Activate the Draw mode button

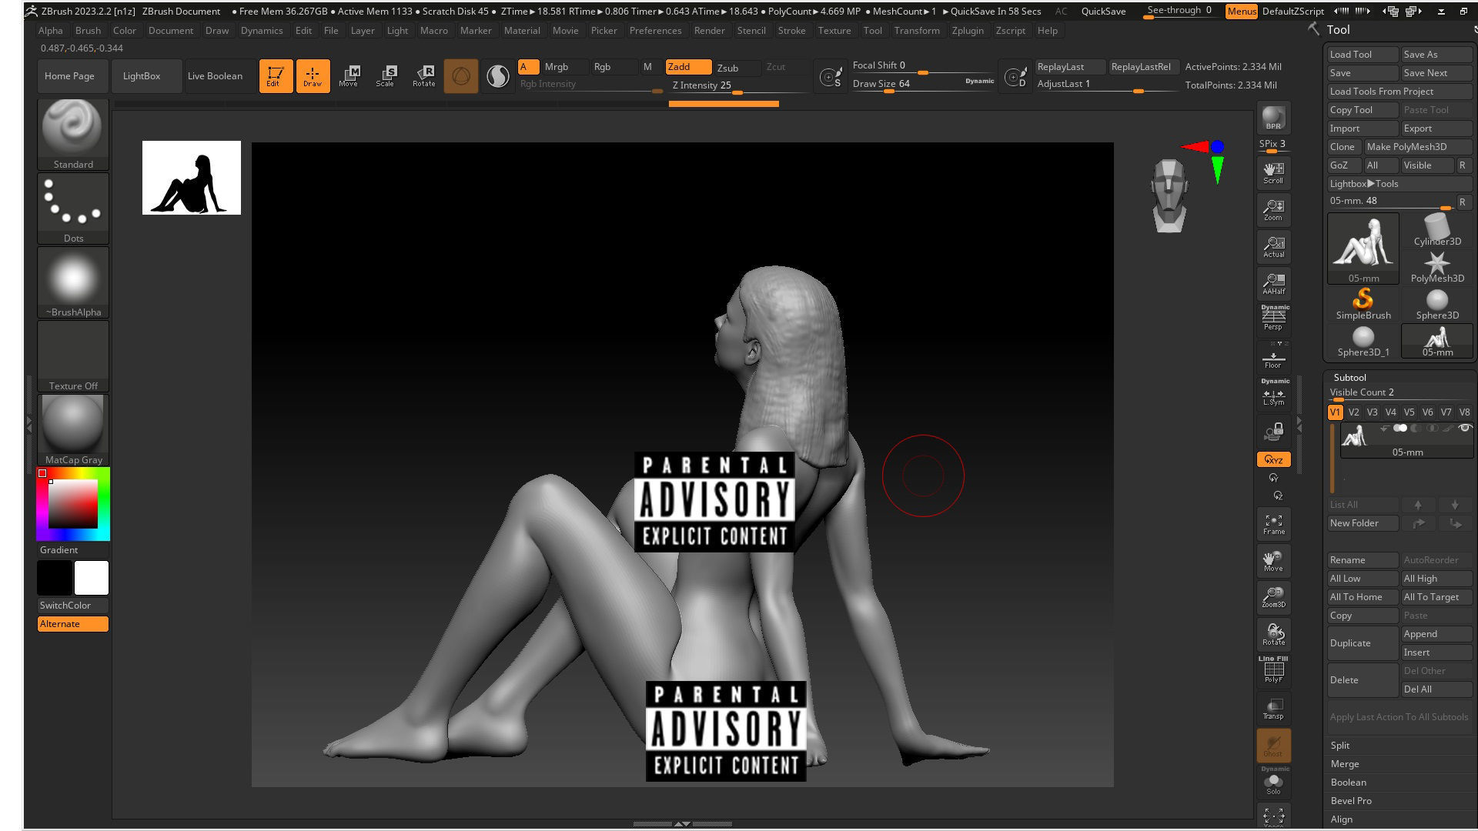313,76
